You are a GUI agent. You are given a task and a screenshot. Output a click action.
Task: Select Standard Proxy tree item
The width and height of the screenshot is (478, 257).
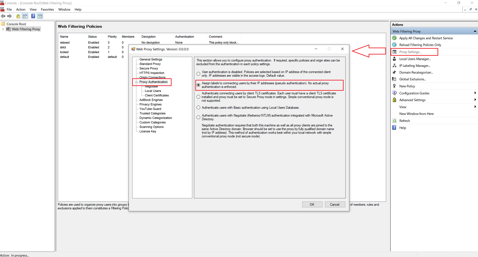[150, 64]
